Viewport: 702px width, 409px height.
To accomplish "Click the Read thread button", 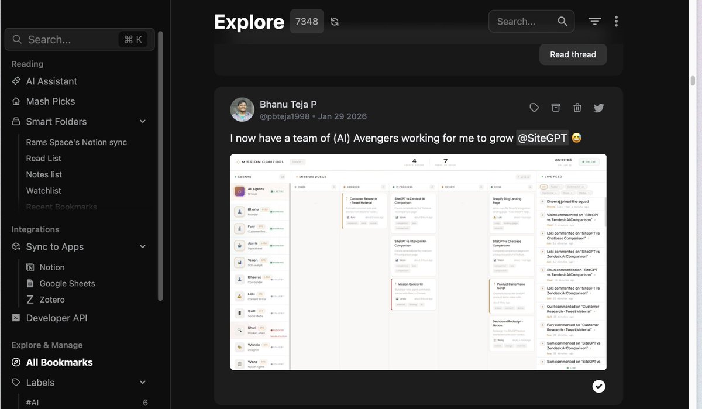I will click(x=573, y=54).
